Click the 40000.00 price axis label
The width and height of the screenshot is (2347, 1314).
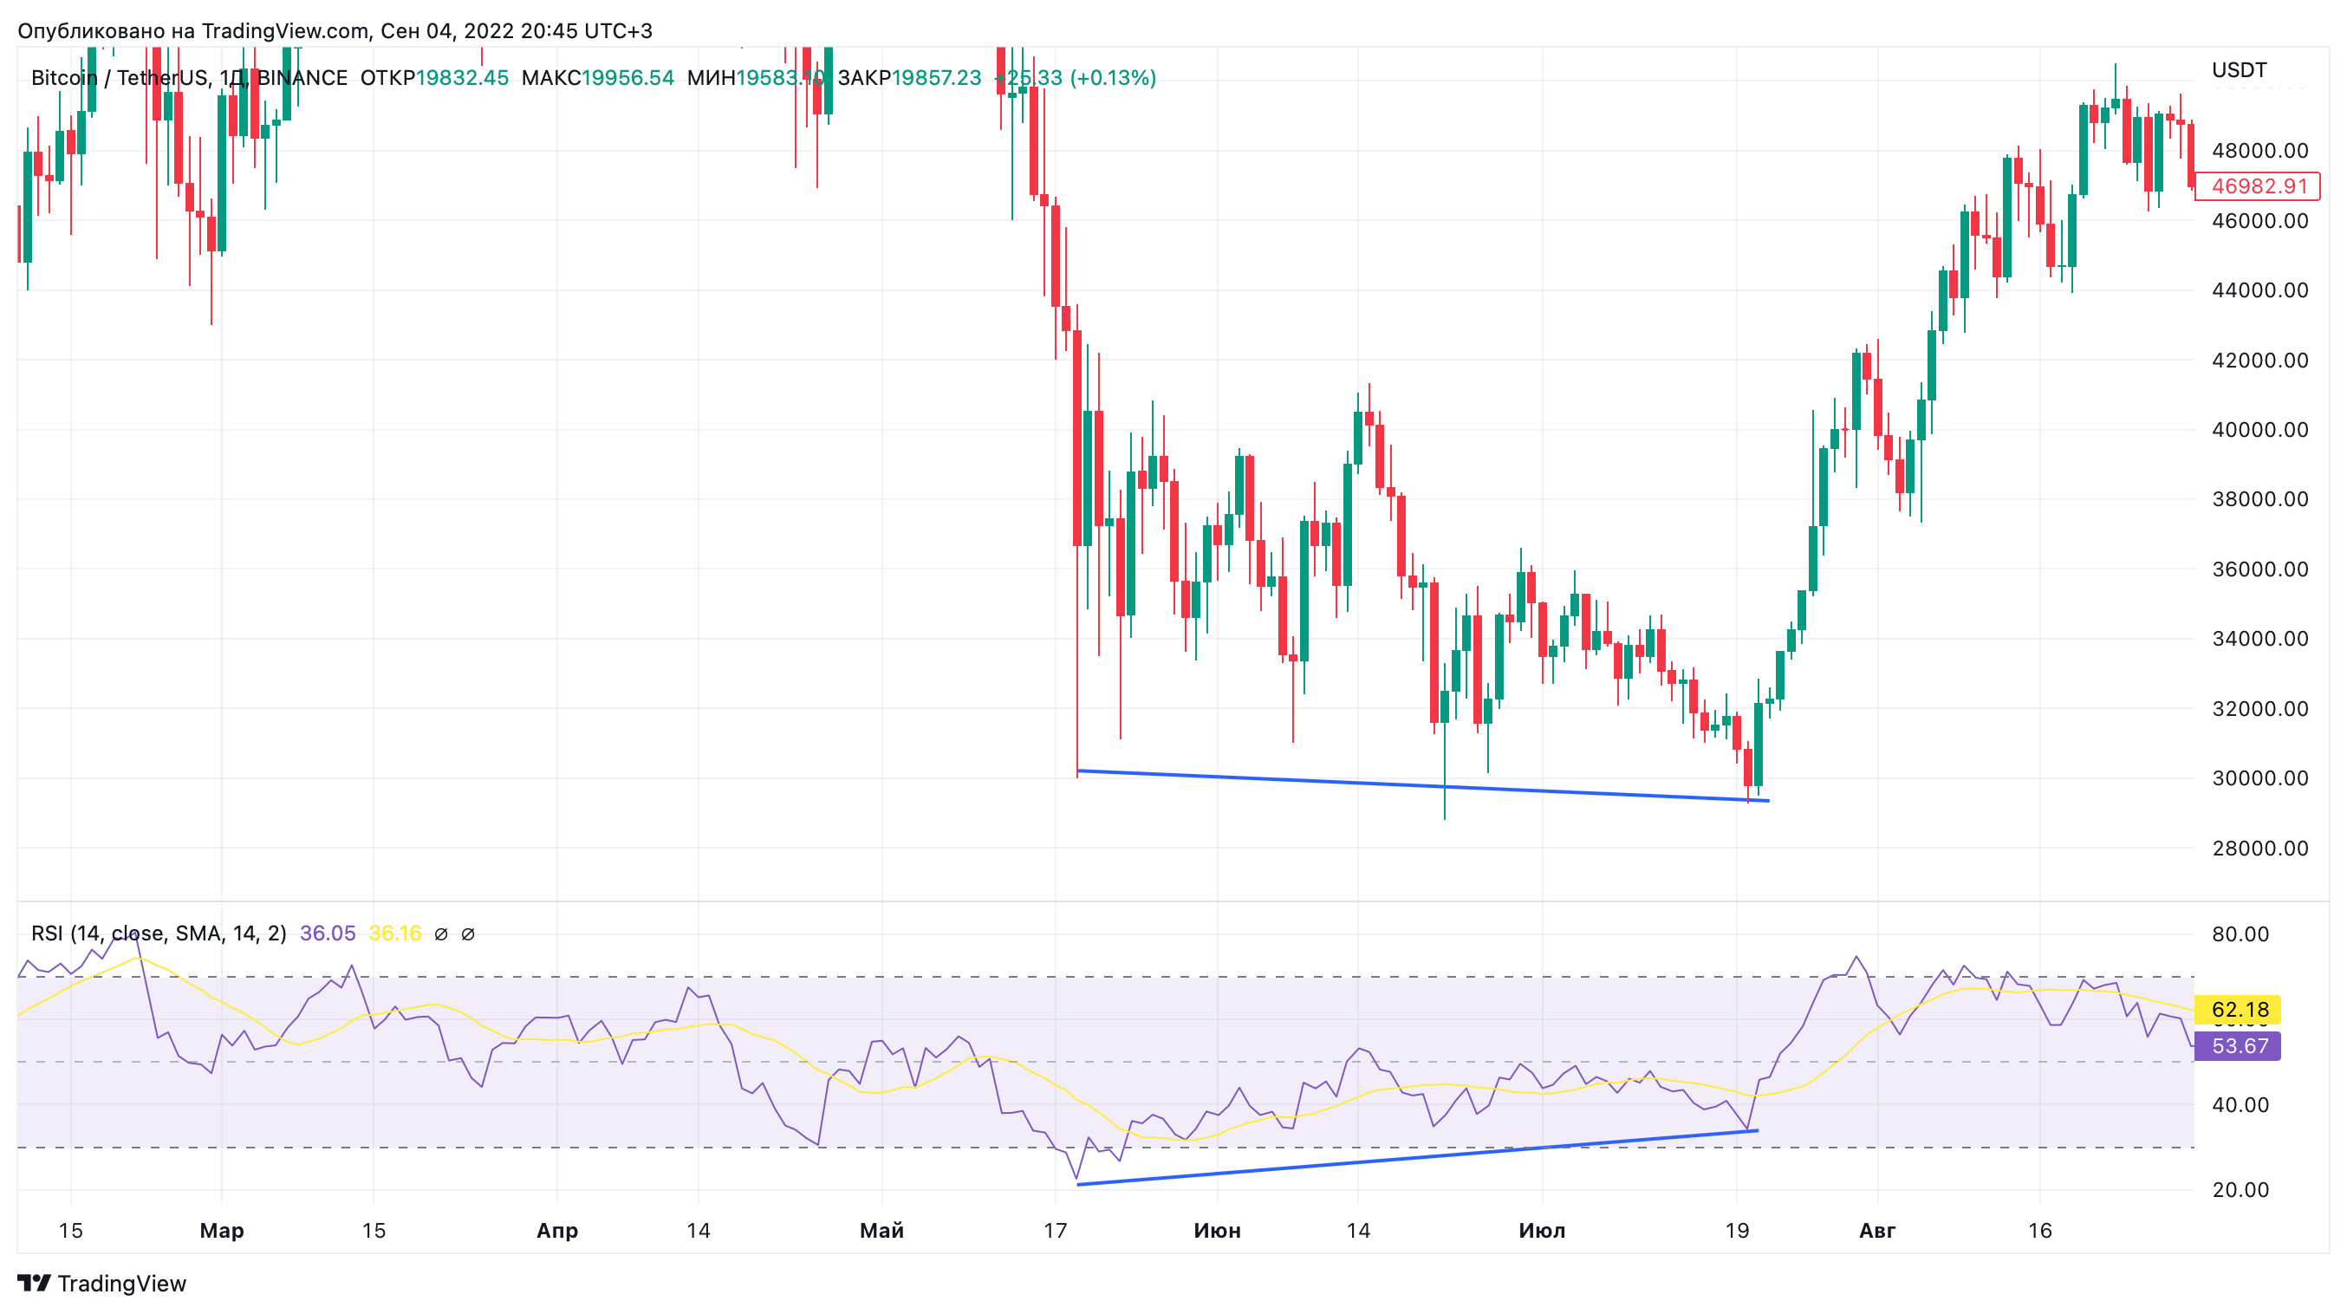point(2259,429)
